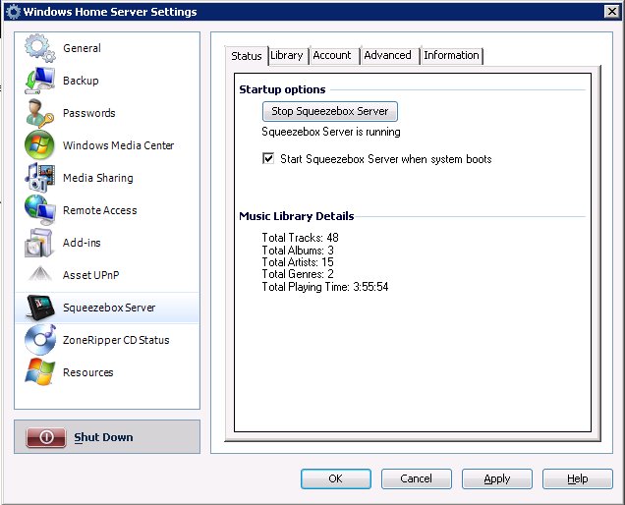Image resolution: width=625 pixels, height=505 pixels.
Task: Open the Account tab
Action: pos(332,55)
